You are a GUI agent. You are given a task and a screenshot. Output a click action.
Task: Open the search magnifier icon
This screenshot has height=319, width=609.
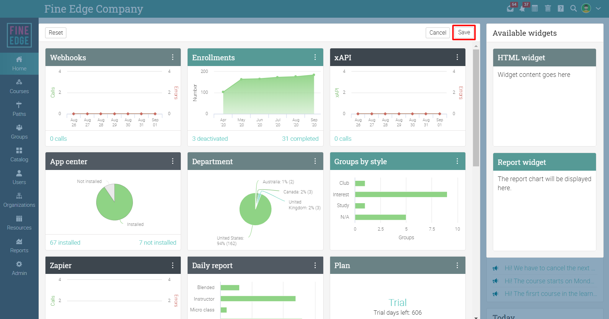[x=573, y=8]
